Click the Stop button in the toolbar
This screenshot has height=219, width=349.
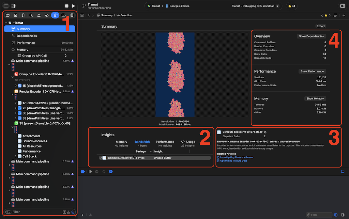click(67, 6)
